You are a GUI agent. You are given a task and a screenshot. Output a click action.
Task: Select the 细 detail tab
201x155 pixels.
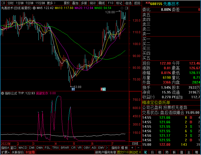coord(160,152)
